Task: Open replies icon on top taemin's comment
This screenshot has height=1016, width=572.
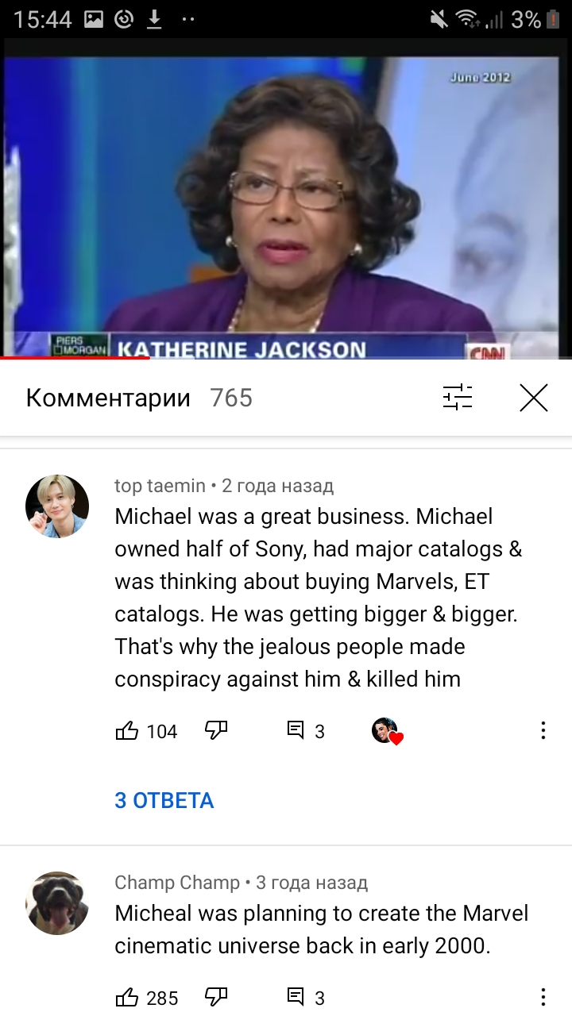Action: (296, 731)
